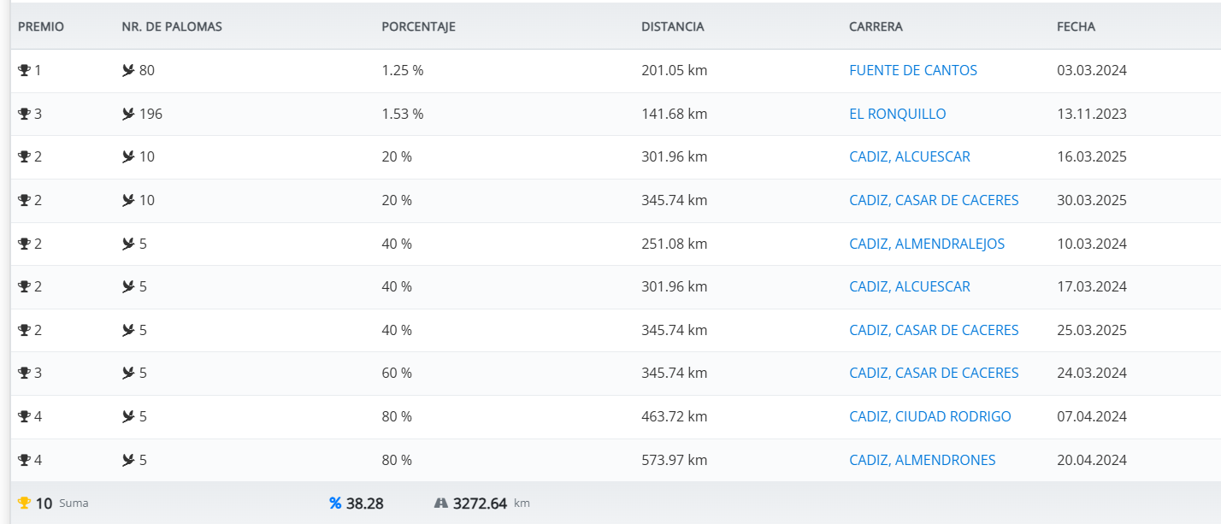
Task: Open the FUENTE DE CANTOS race link
Action: pyautogui.click(x=912, y=70)
